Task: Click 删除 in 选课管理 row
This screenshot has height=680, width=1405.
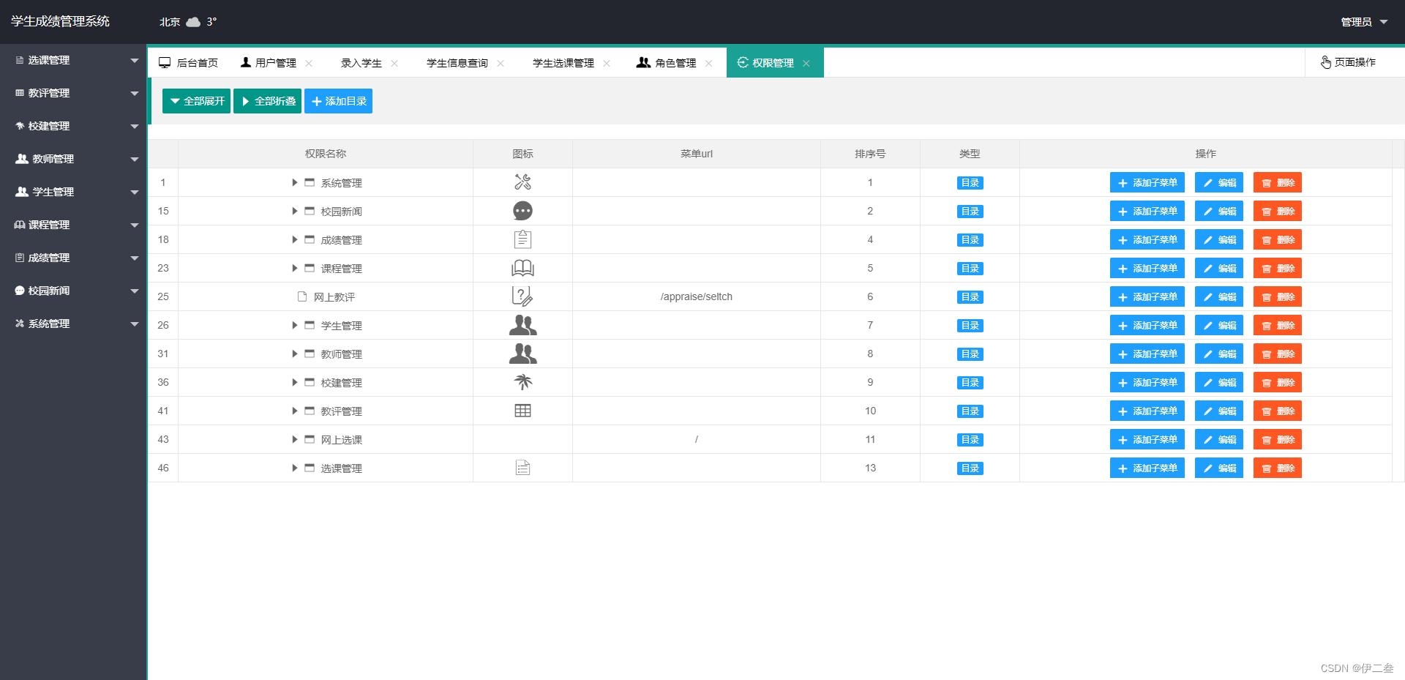Action: pos(1277,468)
